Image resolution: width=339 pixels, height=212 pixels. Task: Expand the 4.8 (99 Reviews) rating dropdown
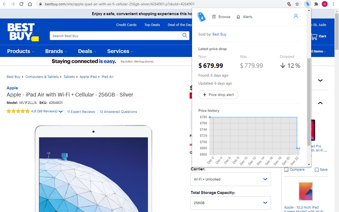click(x=47, y=111)
